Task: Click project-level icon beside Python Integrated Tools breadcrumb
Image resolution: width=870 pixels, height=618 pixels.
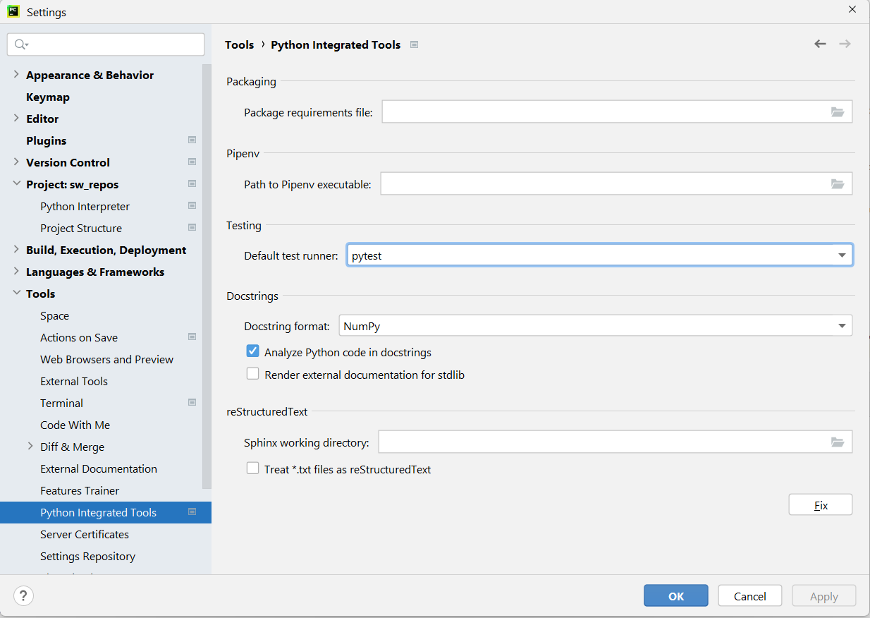Action: 415,44
